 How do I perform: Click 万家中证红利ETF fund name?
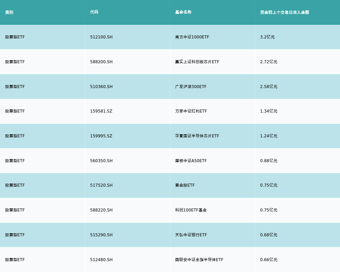(191, 111)
